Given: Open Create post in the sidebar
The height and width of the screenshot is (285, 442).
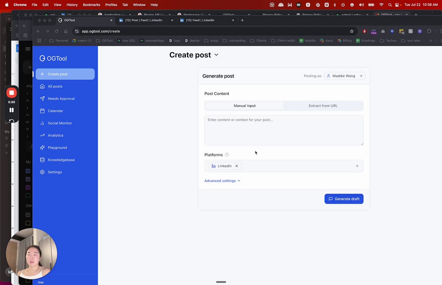Looking at the screenshot, I should click(x=65, y=74).
